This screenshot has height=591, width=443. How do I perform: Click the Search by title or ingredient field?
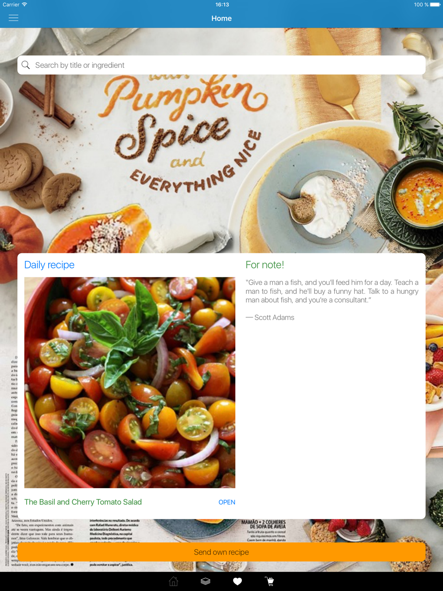click(x=221, y=65)
